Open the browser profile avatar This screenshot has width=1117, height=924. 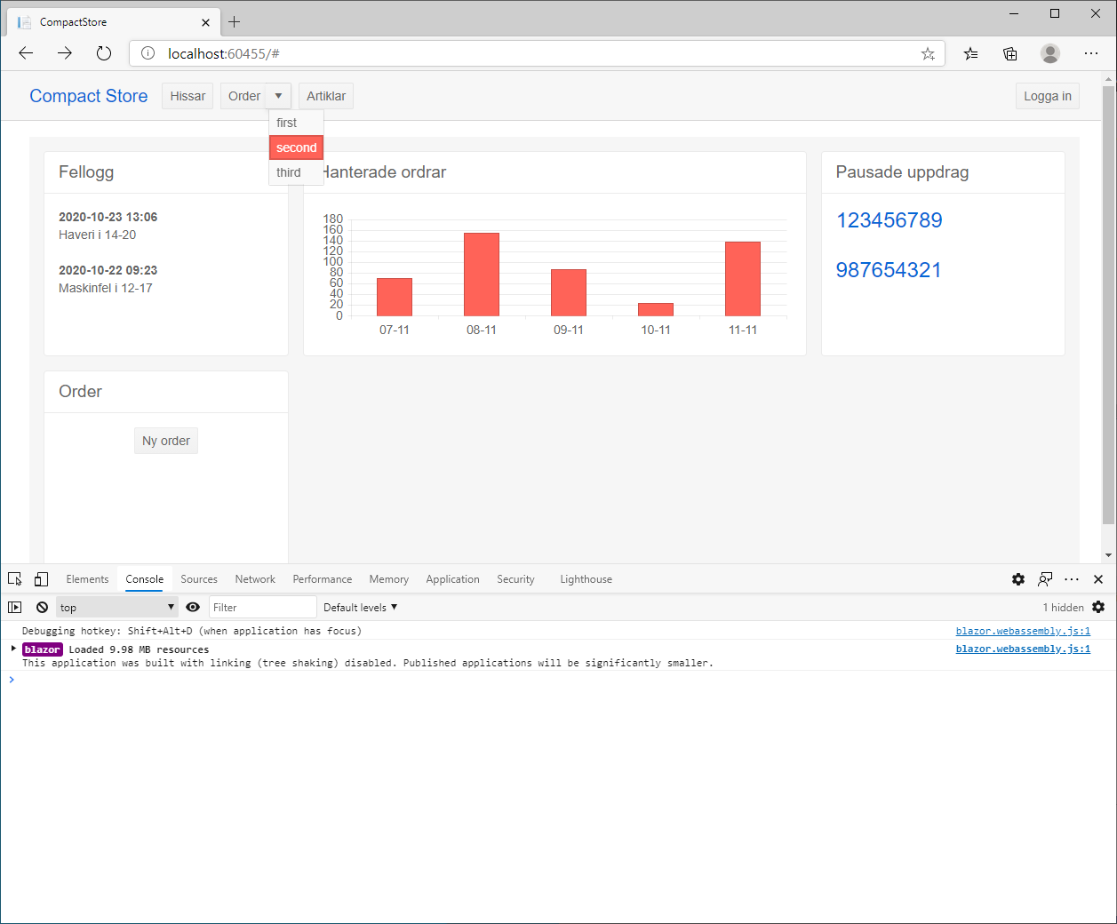click(x=1050, y=53)
